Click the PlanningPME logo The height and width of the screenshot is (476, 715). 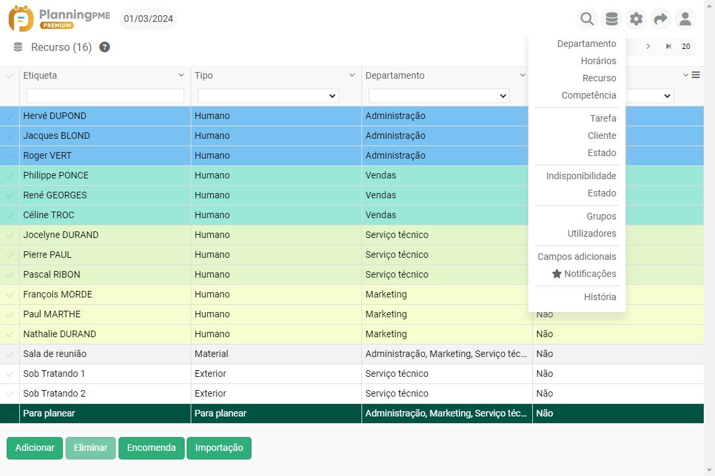tap(60, 19)
